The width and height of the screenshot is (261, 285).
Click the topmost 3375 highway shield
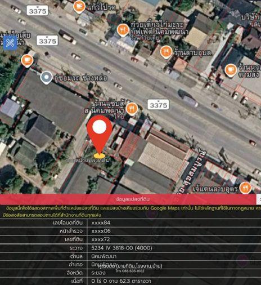[37, 11]
